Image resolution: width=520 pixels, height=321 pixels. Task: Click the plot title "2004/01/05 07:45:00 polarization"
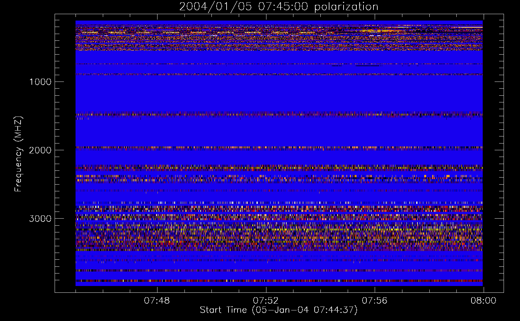coord(279,6)
